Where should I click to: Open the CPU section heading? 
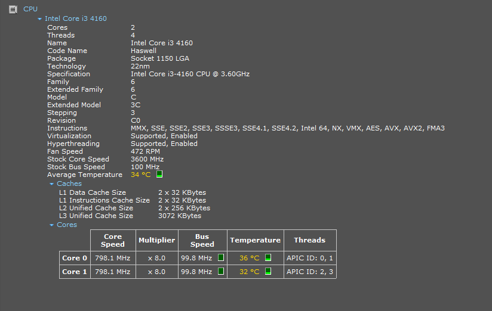[x=30, y=9]
